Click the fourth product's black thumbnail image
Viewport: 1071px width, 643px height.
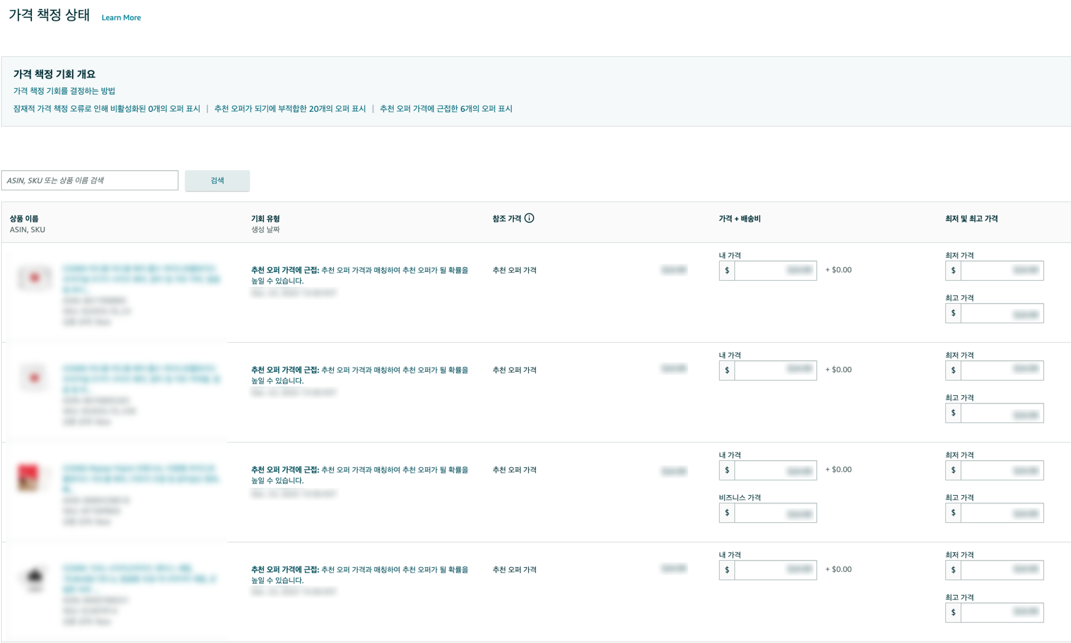(x=35, y=577)
